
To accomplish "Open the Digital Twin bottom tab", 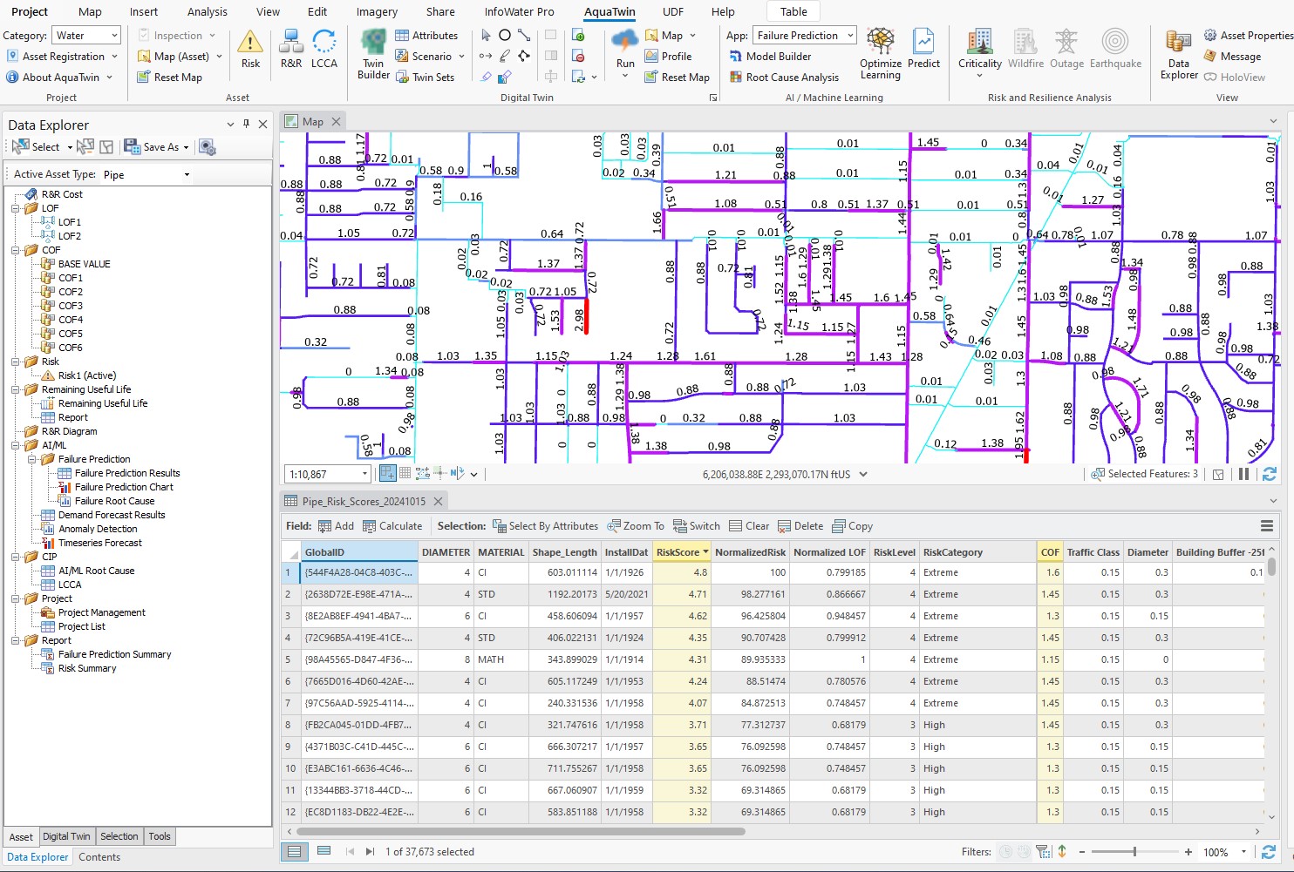I will [x=66, y=836].
